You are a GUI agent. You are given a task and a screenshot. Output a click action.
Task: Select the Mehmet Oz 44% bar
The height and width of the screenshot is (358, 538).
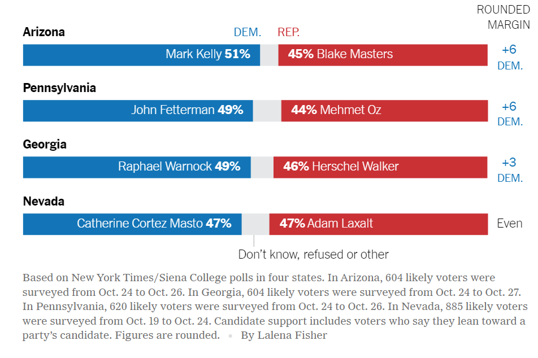[x=384, y=111]
